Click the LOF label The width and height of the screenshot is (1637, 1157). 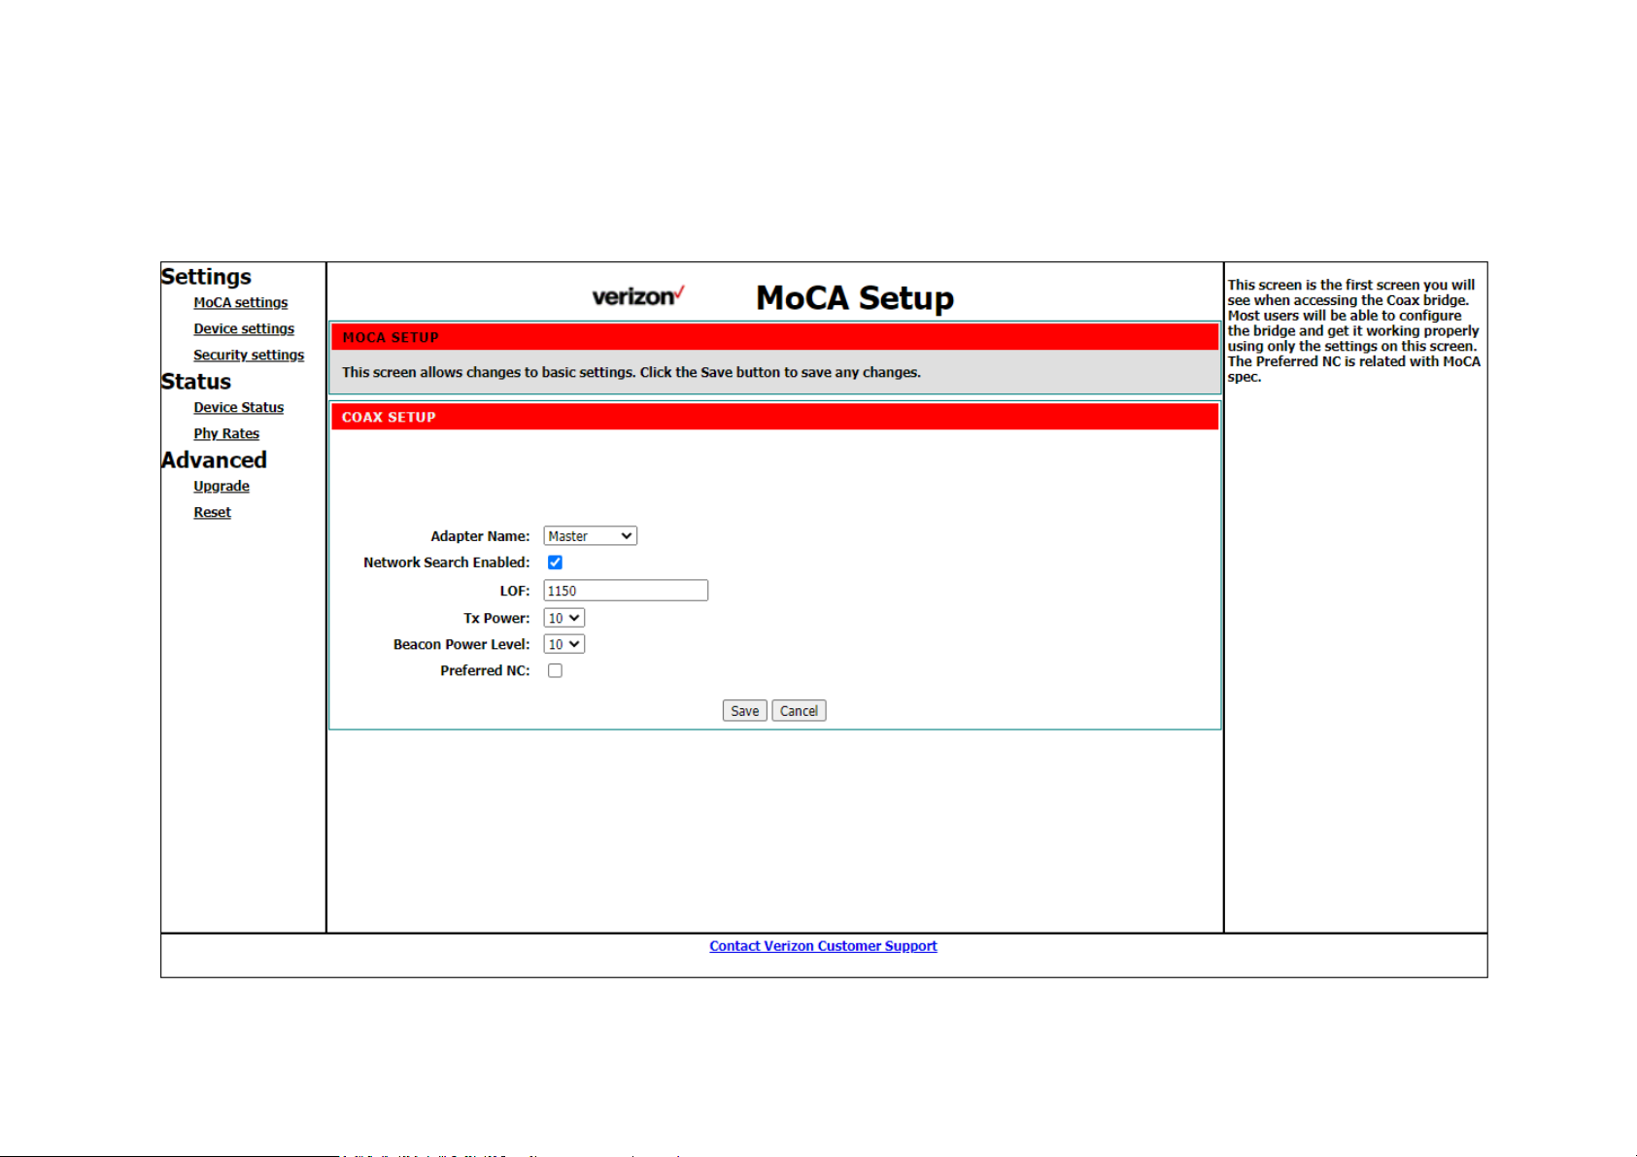pos(515,591)
